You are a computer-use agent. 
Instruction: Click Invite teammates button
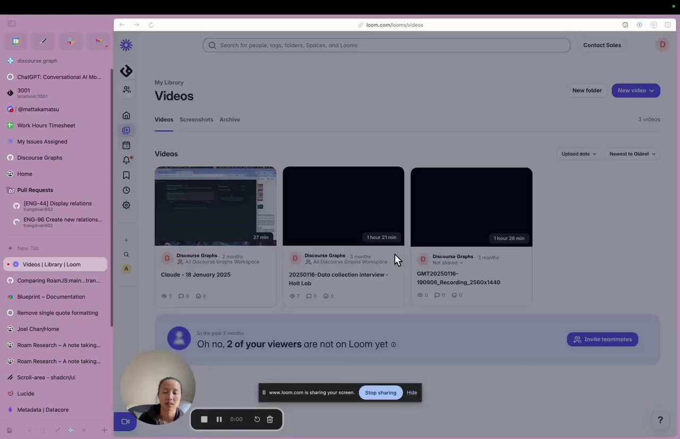[x=602, y=339]
